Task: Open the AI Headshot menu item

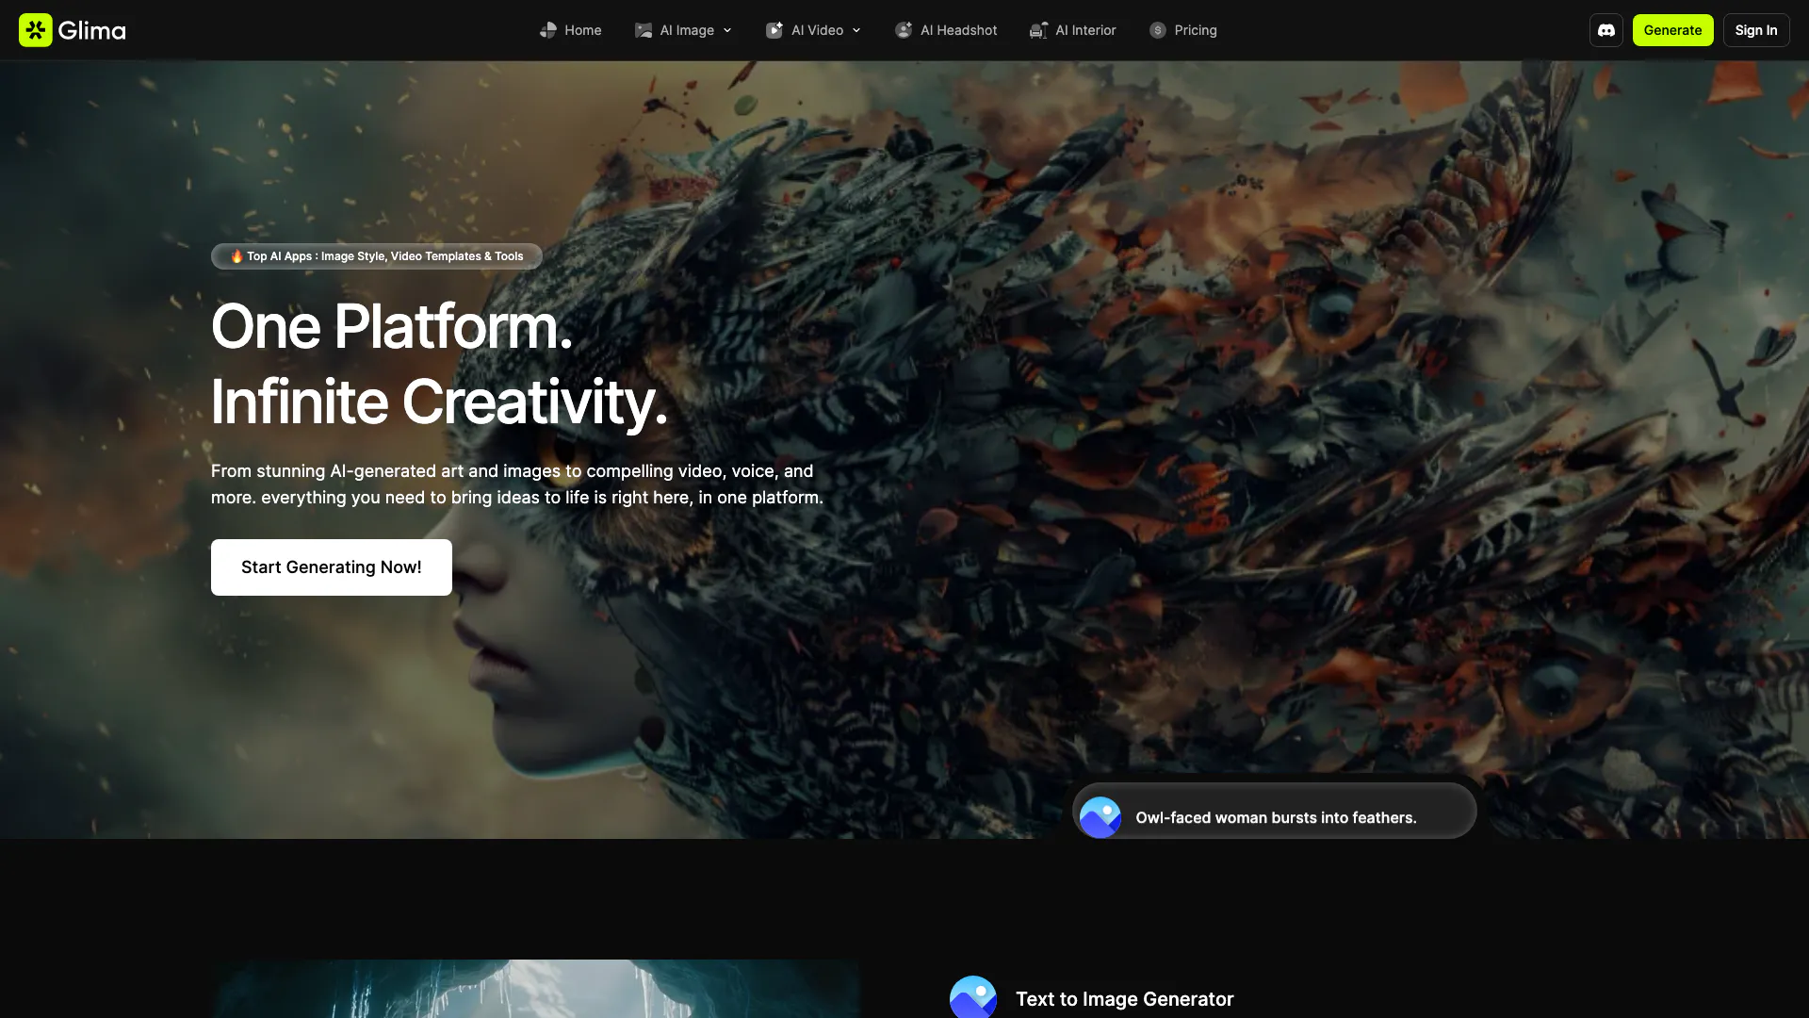Action: coord(958,30)
